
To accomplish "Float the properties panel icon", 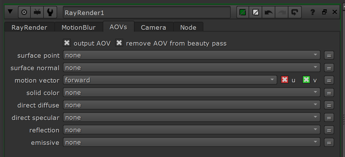I will point(325,12).
